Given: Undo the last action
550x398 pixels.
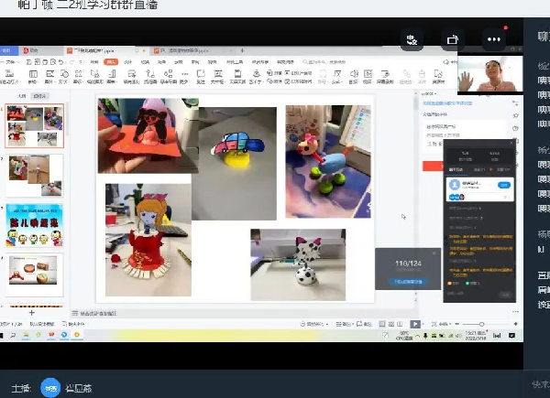Looking at the screenshot, I should coord(61,62).
